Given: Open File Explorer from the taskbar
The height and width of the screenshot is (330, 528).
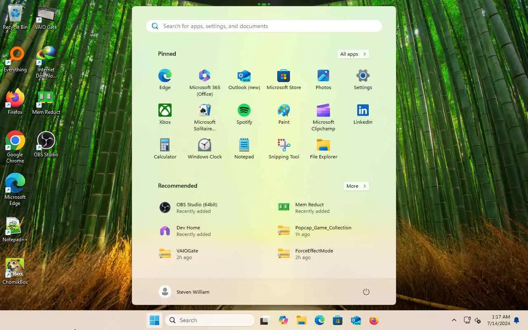Looking at the screenshot, I should click(x=301, y=320).
